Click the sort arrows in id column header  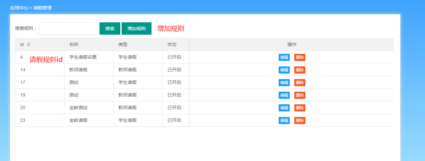(x=29, y=44)
